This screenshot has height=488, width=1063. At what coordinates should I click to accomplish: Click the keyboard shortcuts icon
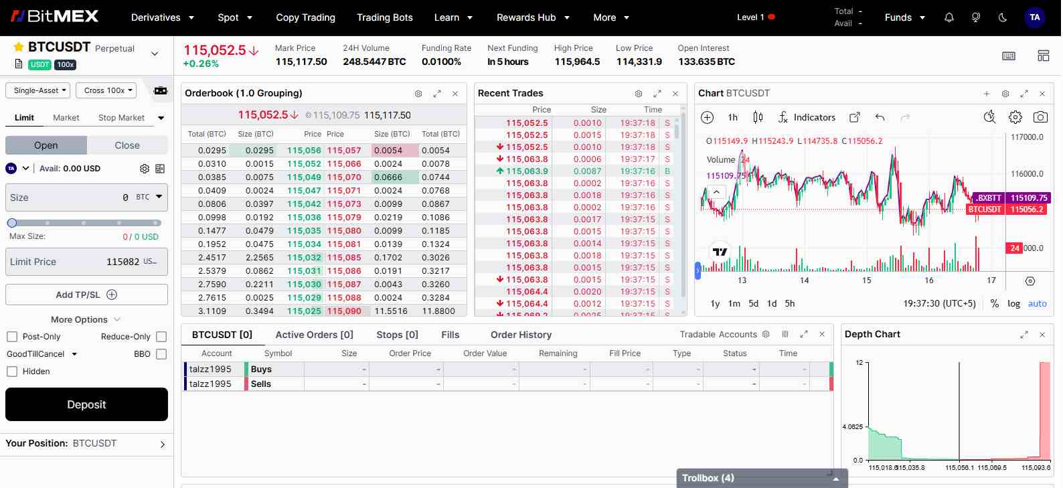(1008, 56)
